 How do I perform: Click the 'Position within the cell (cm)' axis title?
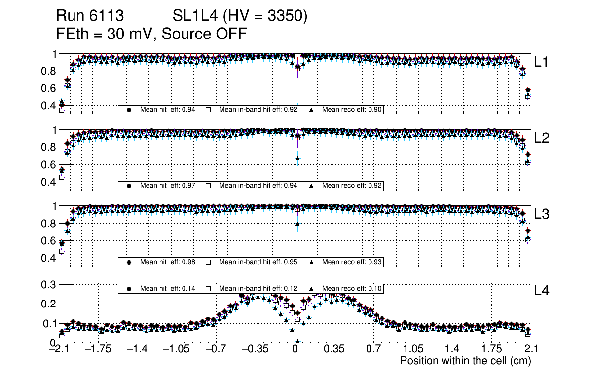coord(465,361)
